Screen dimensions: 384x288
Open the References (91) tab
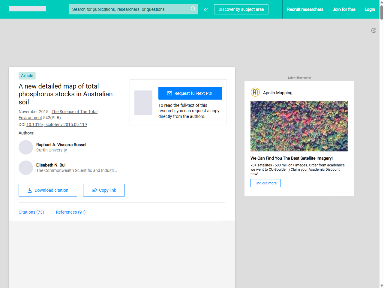tap(70, 212)
